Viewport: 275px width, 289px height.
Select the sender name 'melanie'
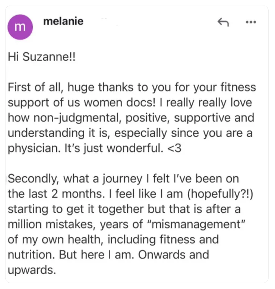[x=63, y=21]
